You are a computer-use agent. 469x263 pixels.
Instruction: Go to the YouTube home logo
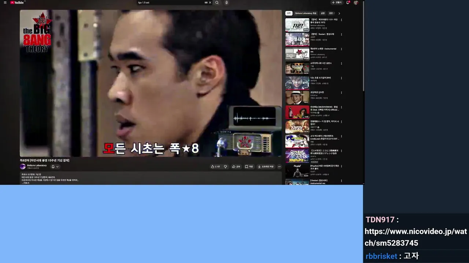click(x=18, y=3)
